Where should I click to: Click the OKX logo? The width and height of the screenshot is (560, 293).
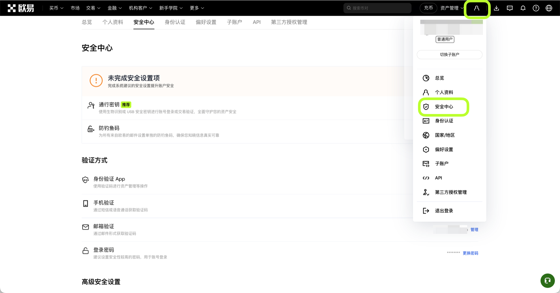[21, 8]
